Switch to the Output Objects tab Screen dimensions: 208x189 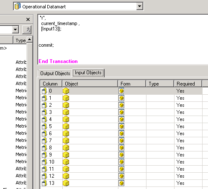pyautogui.click(x=55, y=73)
